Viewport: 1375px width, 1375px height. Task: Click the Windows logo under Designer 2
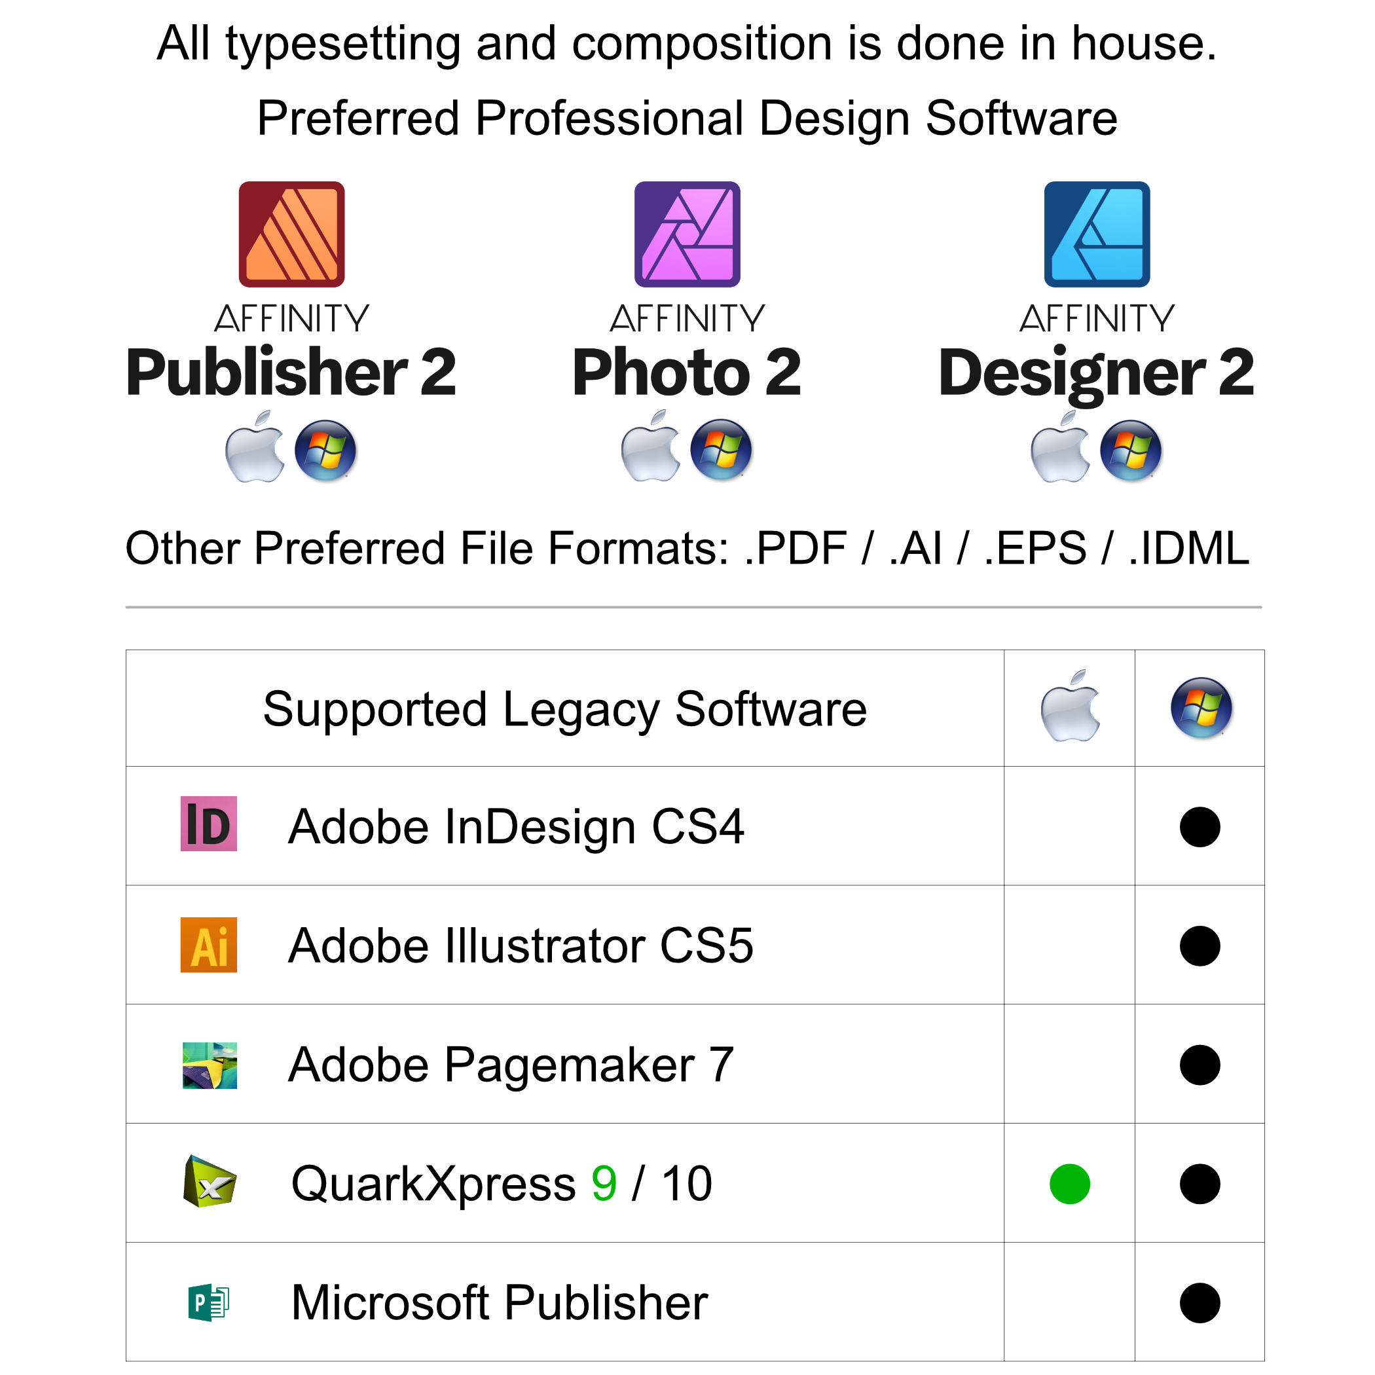(x=1130, y=450)
